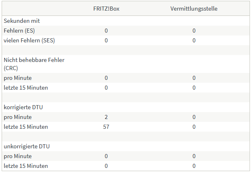Viewport: 252px width, 174px height.
Task: Click the FRITZ!Box column header
Action: tap(106, 9)
